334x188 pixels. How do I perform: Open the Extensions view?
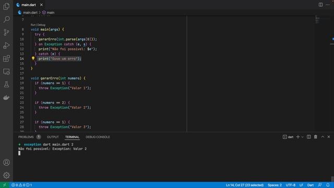click(x=6, y=58)
